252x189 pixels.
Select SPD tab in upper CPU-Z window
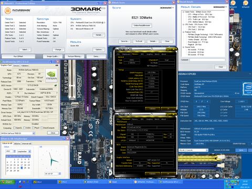click(142, 54)
